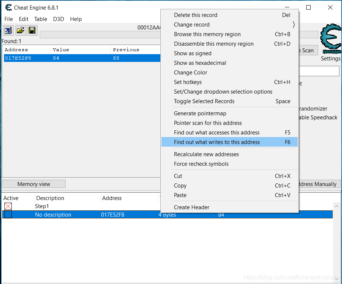Select Copy from context menu

(230, 186)
